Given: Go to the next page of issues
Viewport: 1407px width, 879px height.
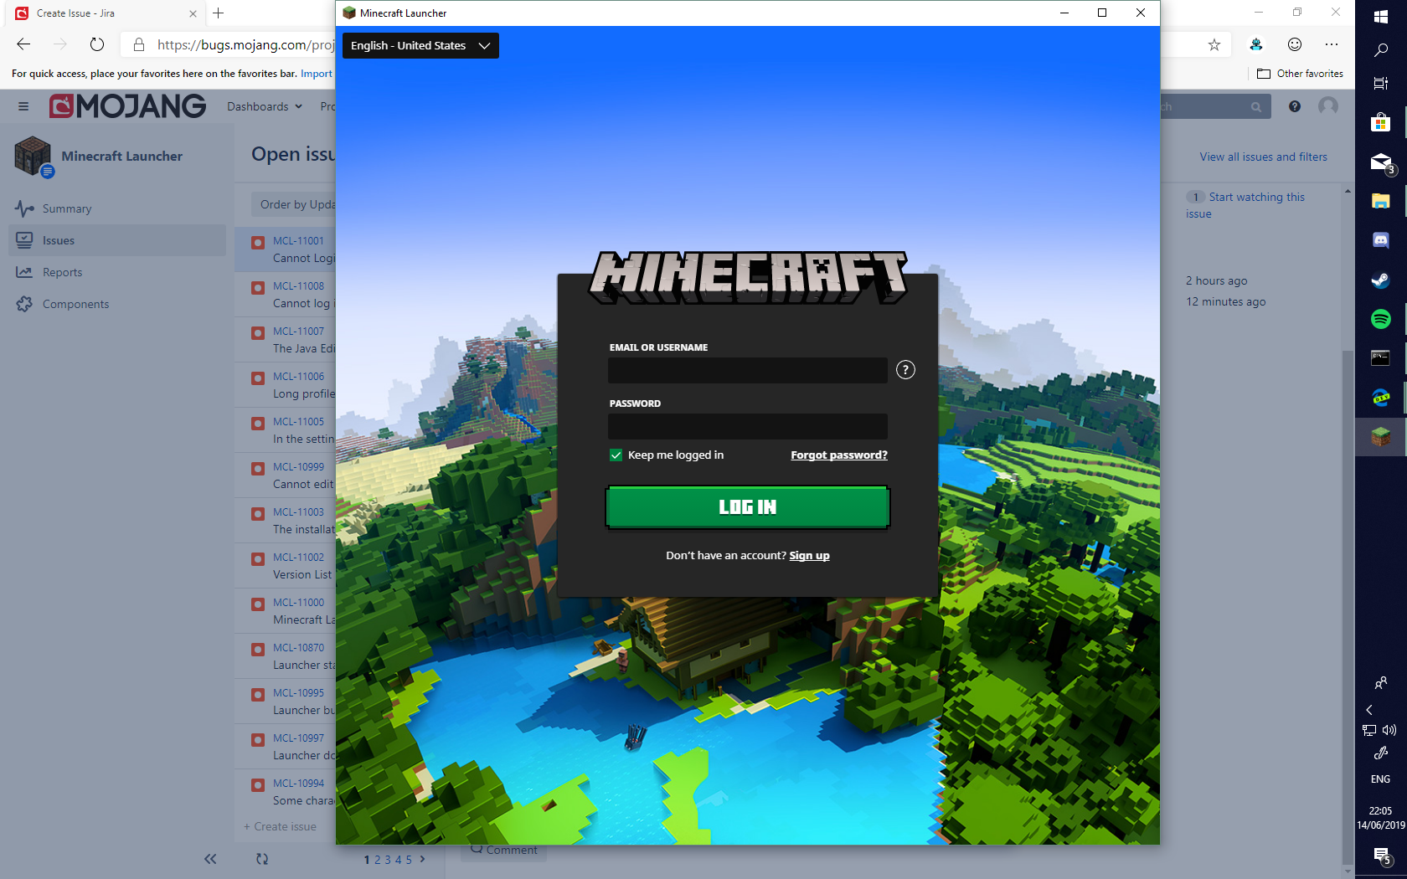Looking at the screenshot, I should 423,859.
